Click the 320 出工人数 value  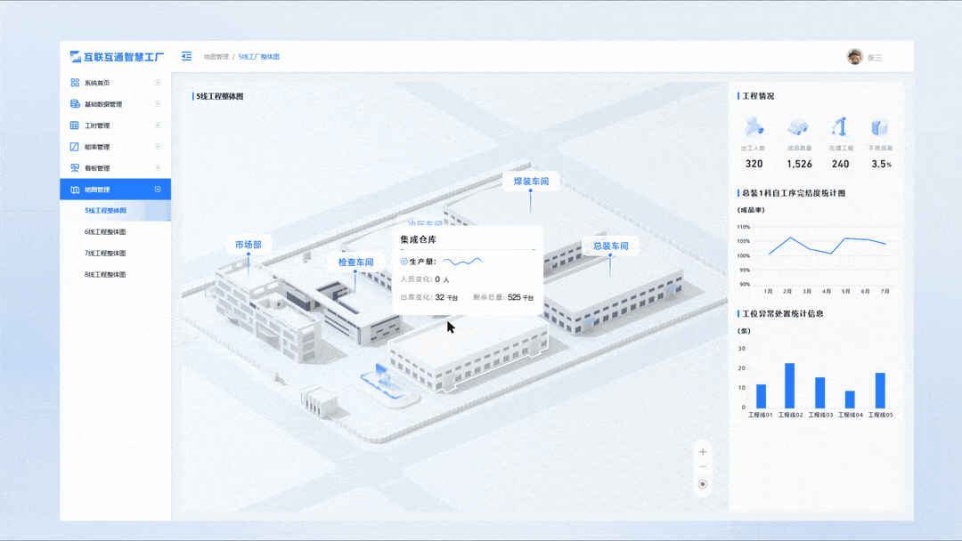pos(754,164)
